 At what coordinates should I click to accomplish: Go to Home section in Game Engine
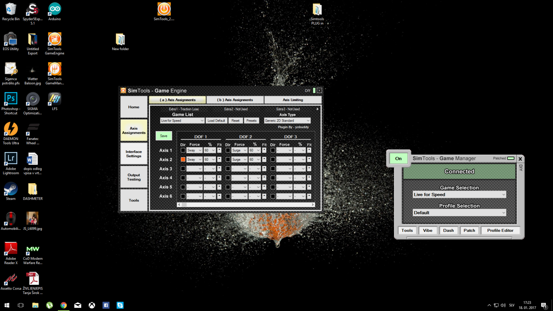(134, 107)
